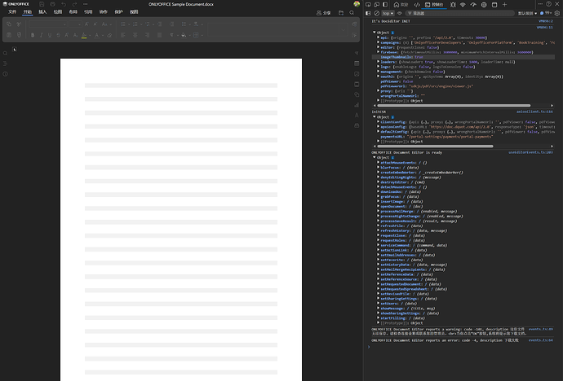Expand the campaigns array entry
Image resolution: width=563 pixels, height=381 pixels.
(377, 41)
